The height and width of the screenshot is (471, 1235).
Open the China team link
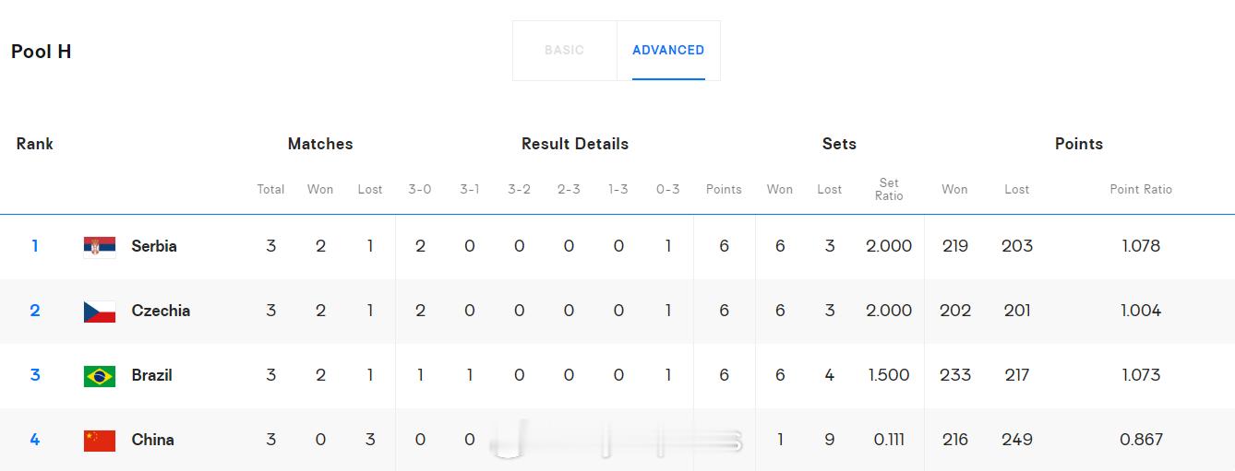(x=153, y=440)
